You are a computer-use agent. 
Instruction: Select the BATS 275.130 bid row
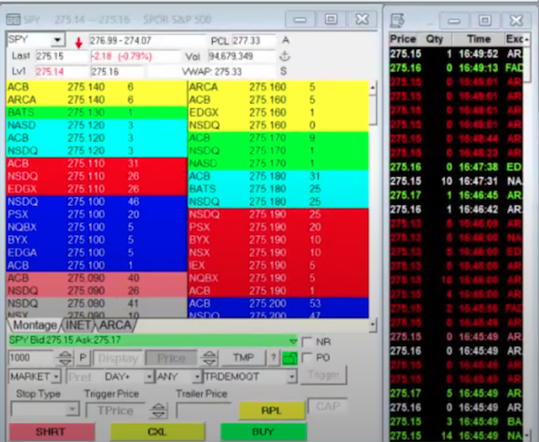point(97,112)
